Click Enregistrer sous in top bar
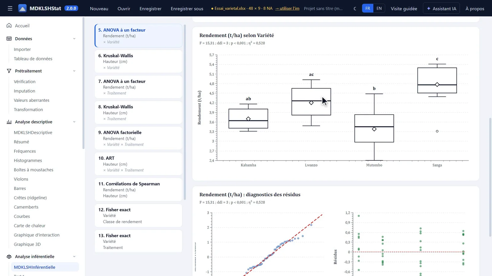This screenshot has height=276, width=492. pos(187,8)
